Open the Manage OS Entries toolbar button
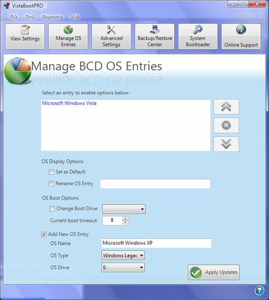 coord(68,36)
